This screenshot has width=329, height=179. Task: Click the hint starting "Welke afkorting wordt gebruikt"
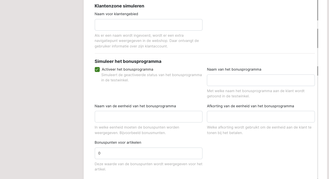pyautogui.click(x=259, y=130)
